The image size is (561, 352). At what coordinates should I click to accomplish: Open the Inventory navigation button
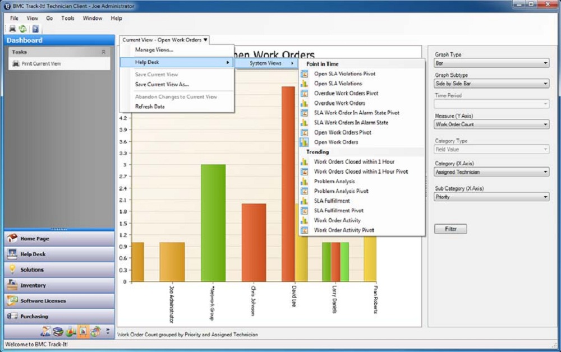(x=59, y=285)
